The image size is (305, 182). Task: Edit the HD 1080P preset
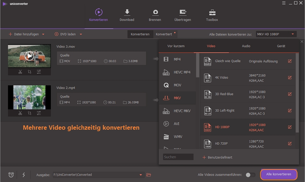pyautogui.click(x=290, y=127)
